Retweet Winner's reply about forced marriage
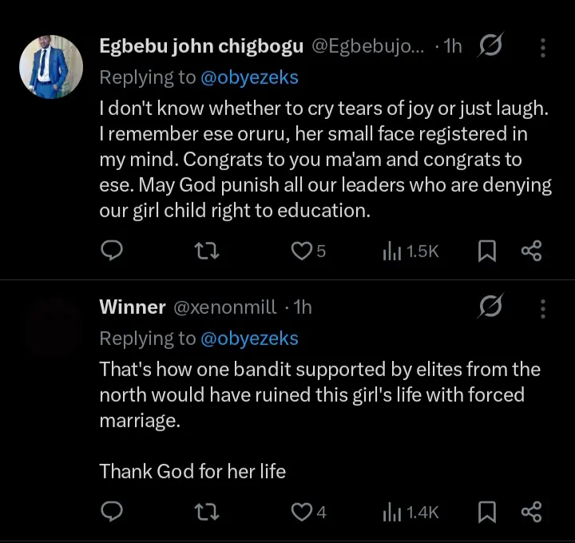 pyautogui.click(x=208, y=512)
